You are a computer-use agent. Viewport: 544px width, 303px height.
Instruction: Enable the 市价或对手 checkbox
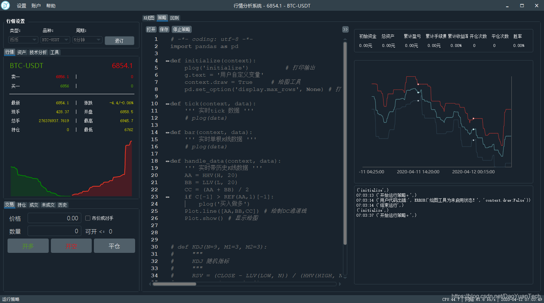click(88, 218)
